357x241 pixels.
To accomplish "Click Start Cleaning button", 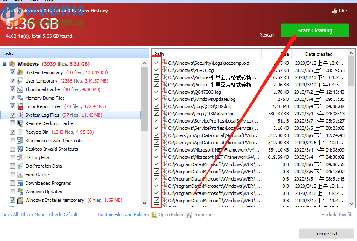I will (315, 30).
